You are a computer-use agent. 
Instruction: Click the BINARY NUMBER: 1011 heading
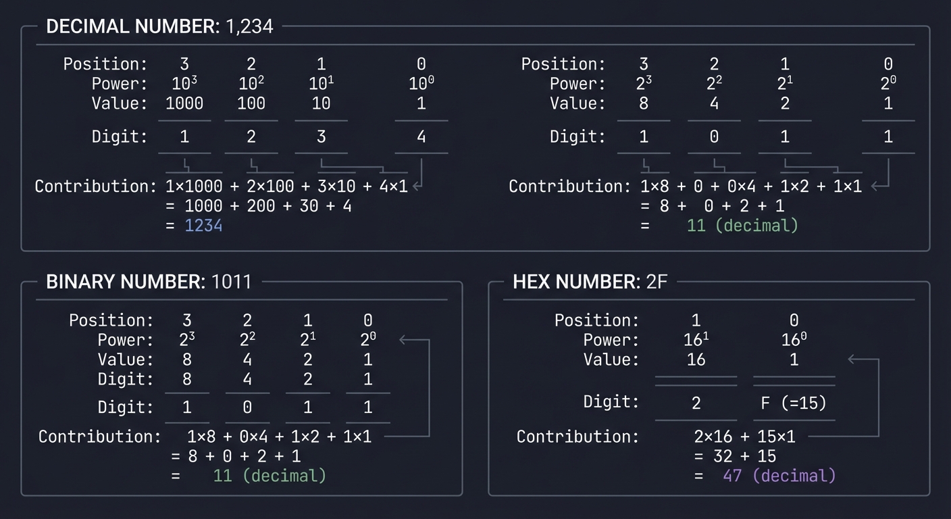[x=149, y=282]
